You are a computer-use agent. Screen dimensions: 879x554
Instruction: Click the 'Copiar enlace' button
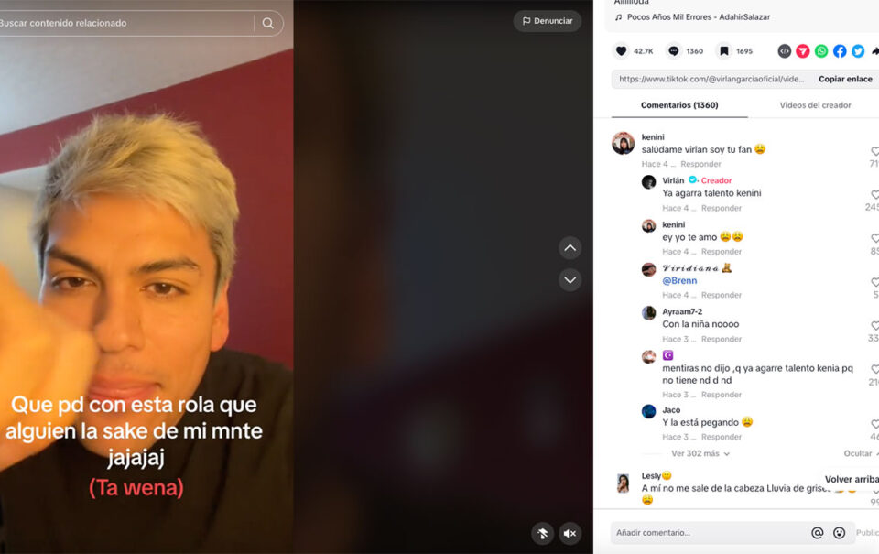(845, 79)
